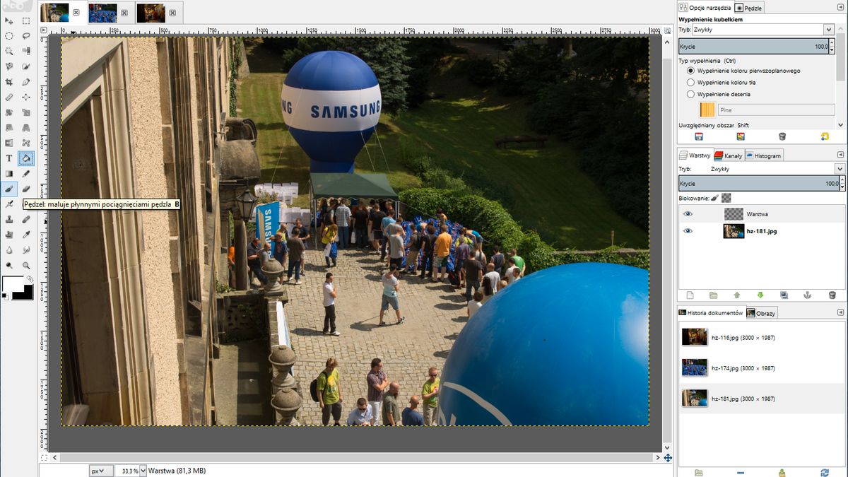Open the document history panel menu arrow
The width and height of the screenshot is (848, 477).
pos(840,312)
